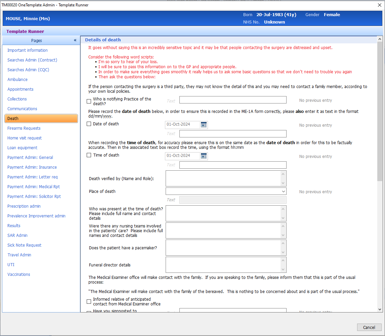Open the Important information page
The image size is (385, 336).
click(28, 50)
